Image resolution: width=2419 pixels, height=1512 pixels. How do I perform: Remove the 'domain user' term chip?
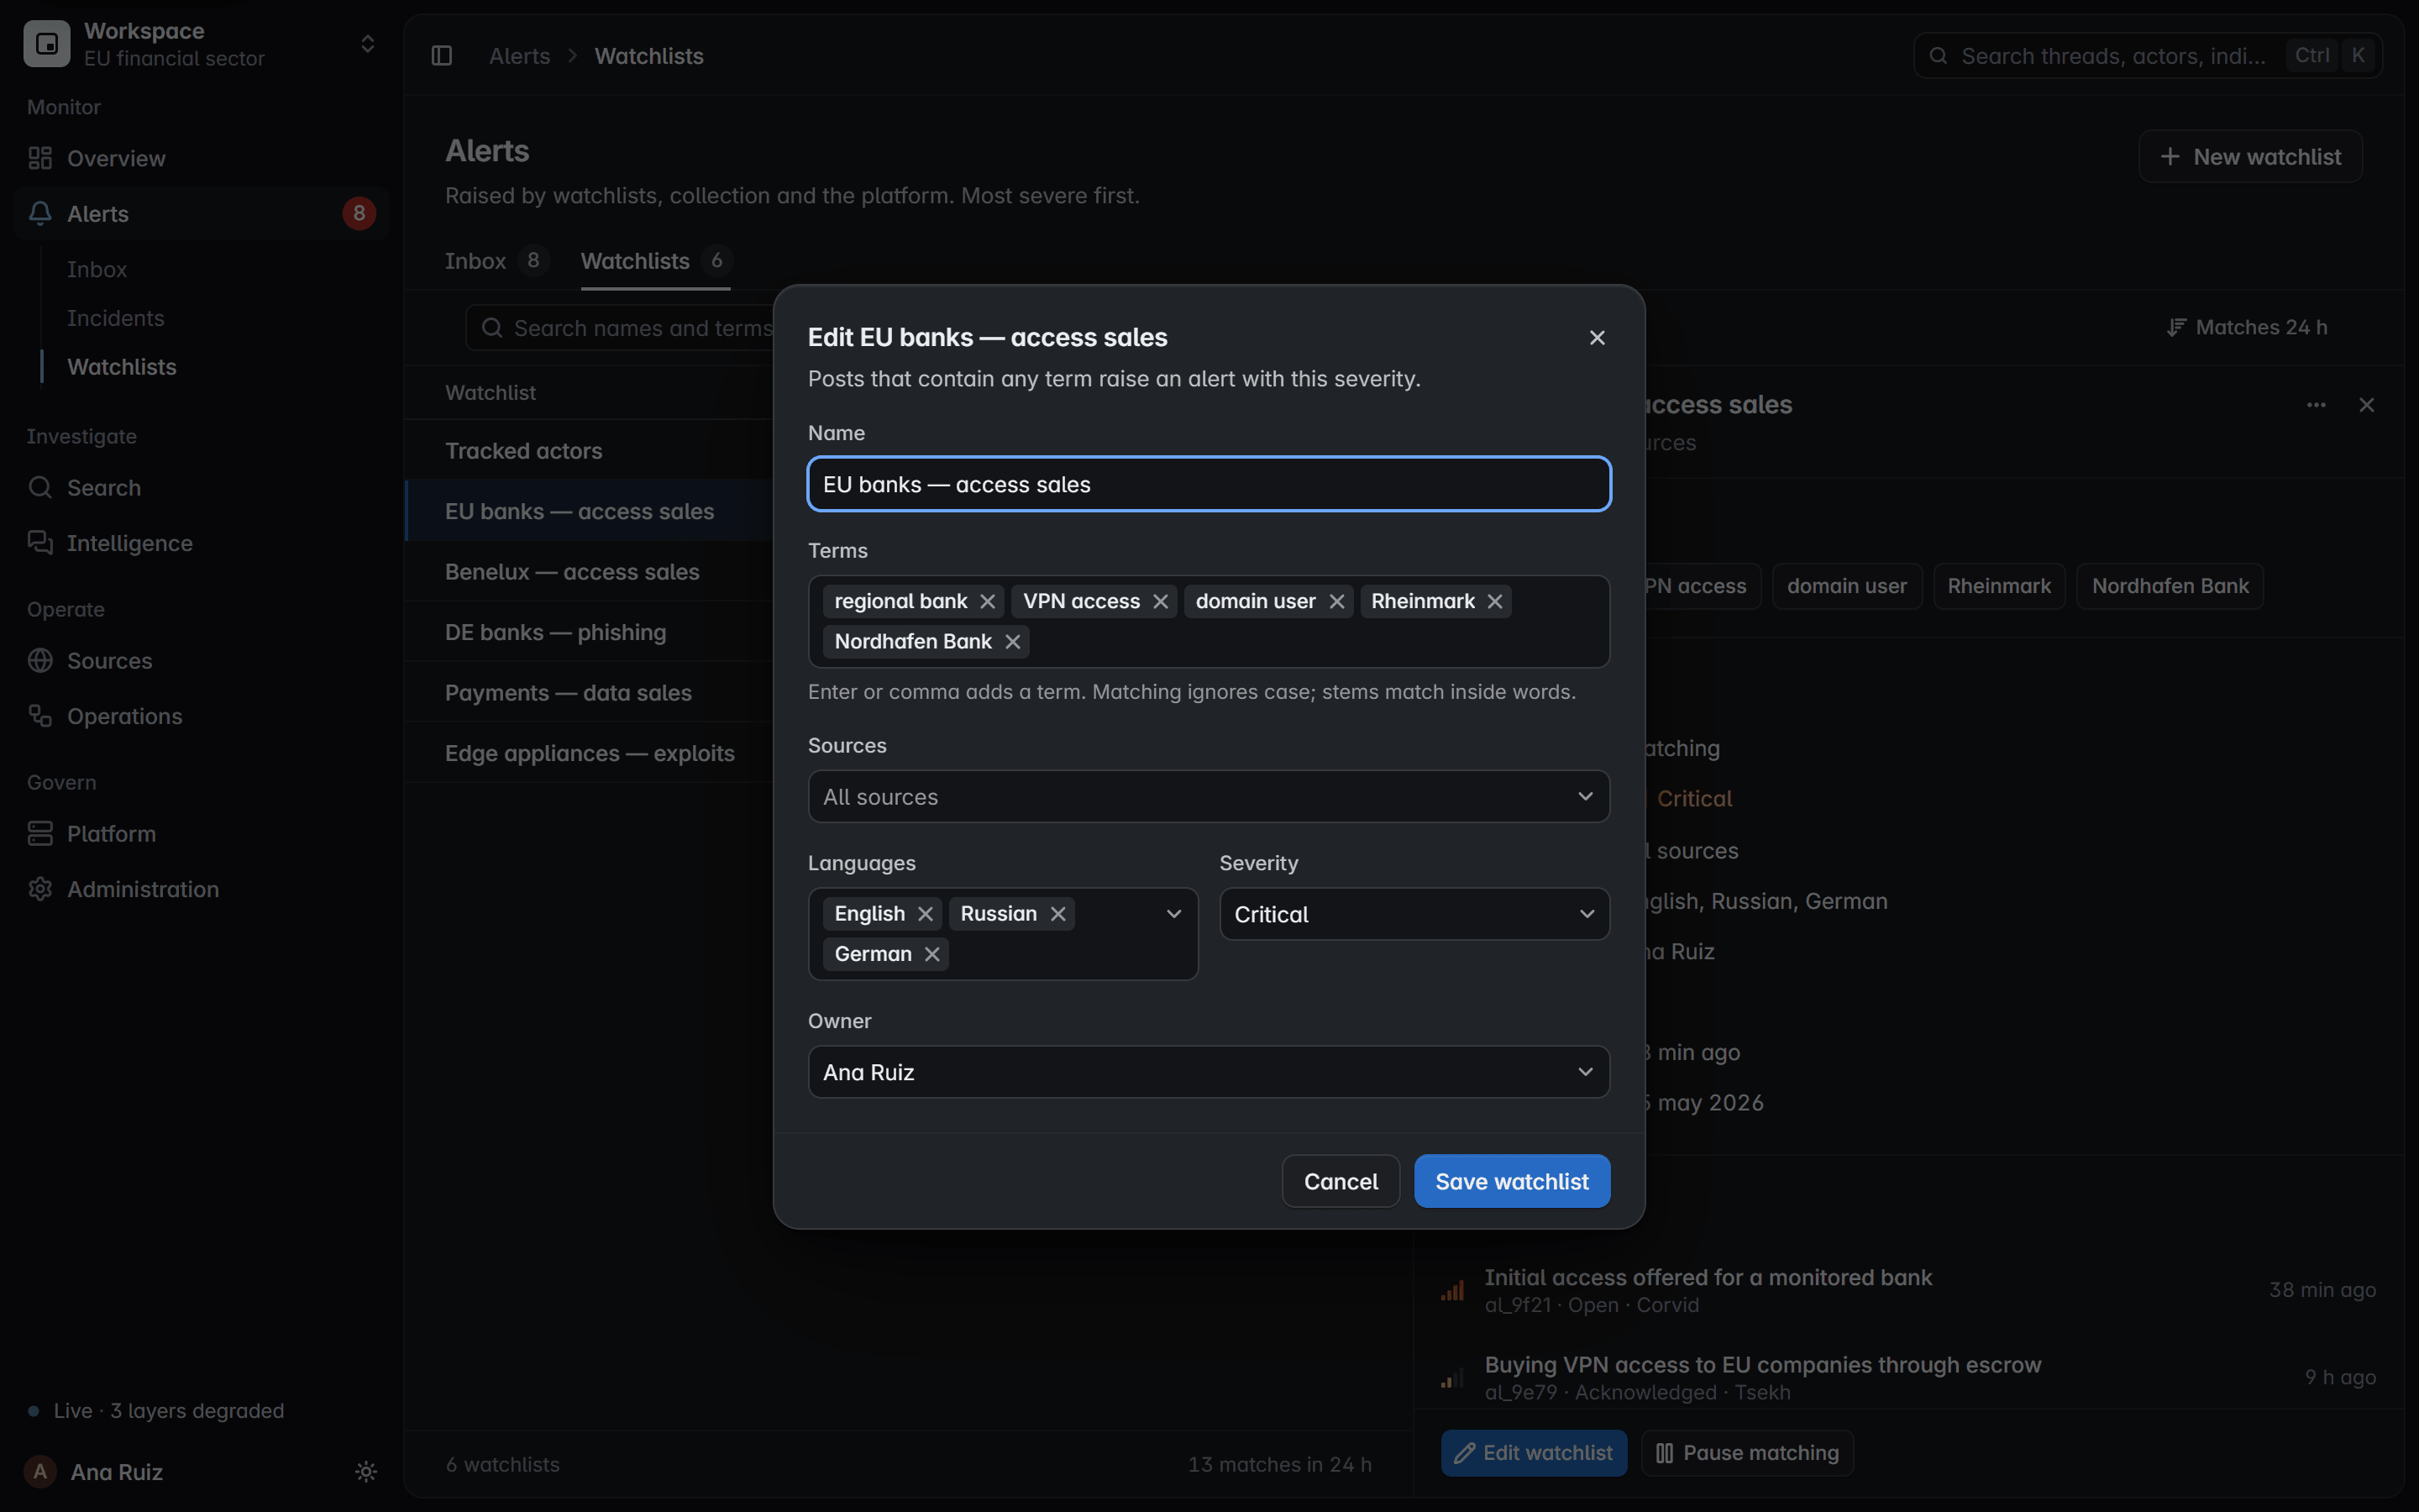click(1336, 601)
